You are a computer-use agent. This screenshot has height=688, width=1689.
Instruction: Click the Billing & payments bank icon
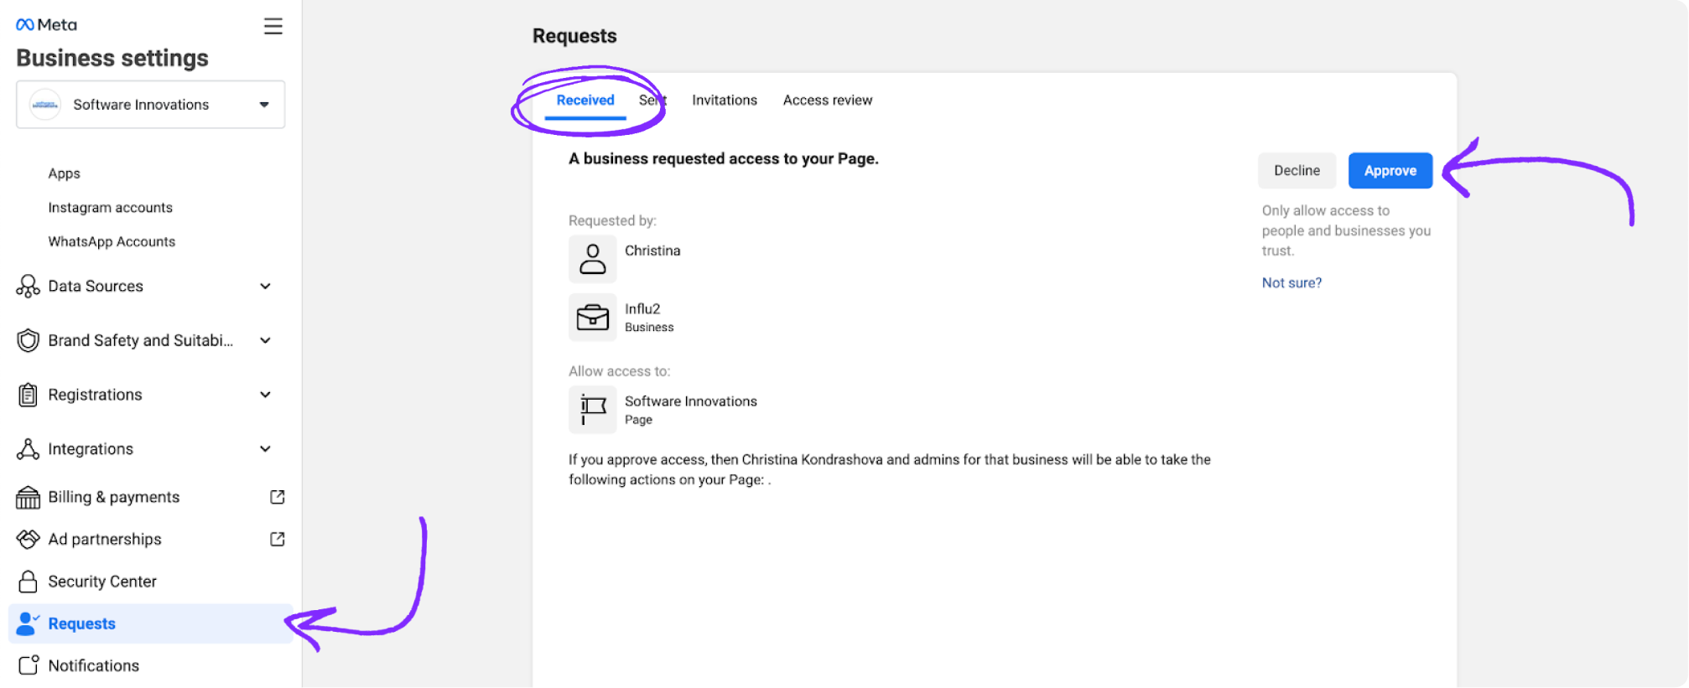tap(28, 498)
